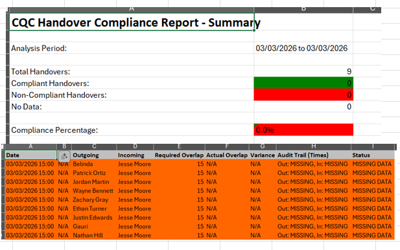400x250 pixels.
Task: Click the Gauri outgoing name cell
Action: (x=94, y=226)
